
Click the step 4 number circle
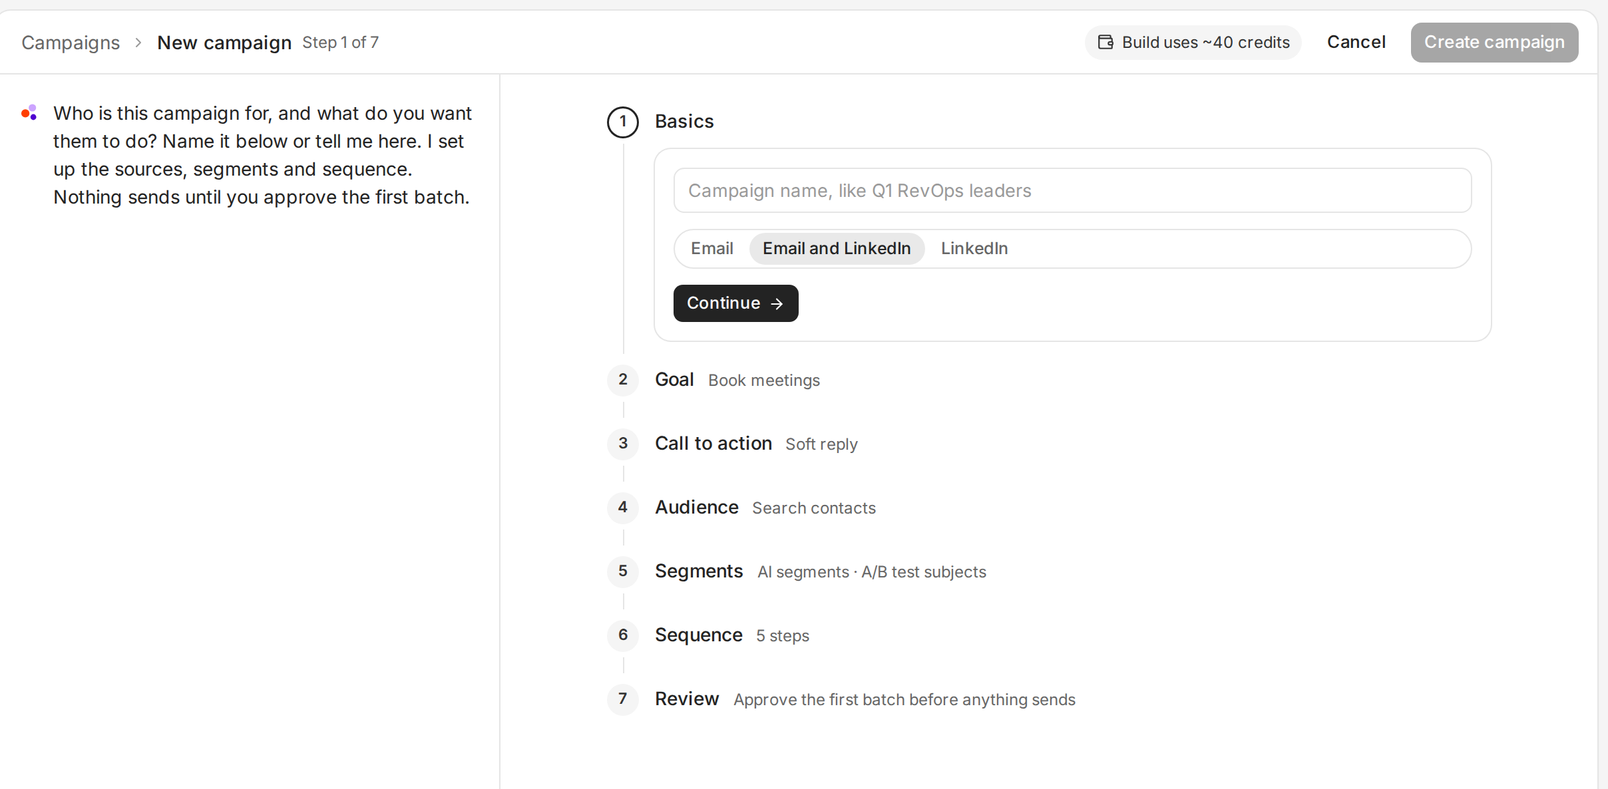623,508
